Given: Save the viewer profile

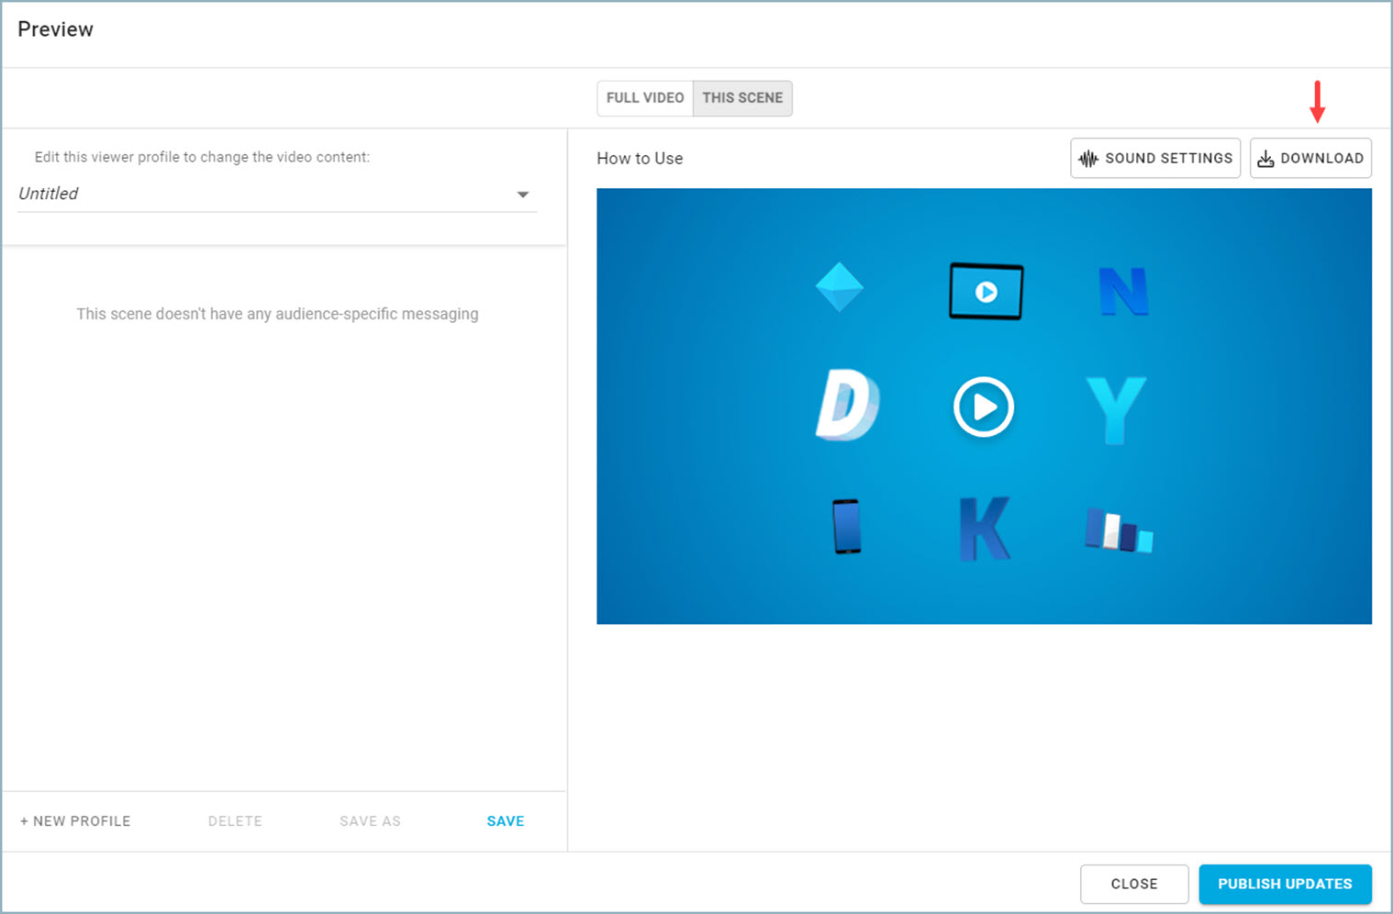Looking at the screenshot, I should 506,821.
